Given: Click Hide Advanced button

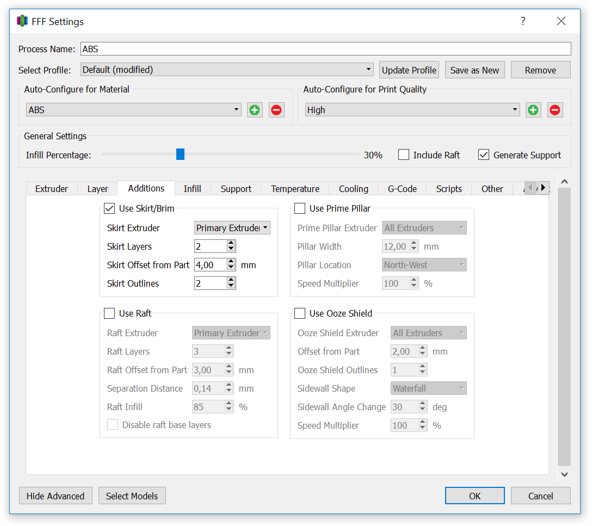Looking at the screenshot, I should click(55, 496).
